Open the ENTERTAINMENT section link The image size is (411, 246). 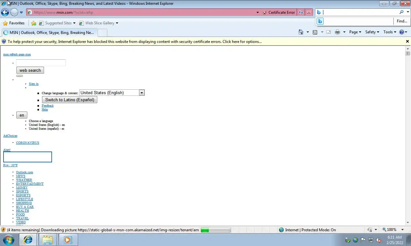click(x=30, y=184)
